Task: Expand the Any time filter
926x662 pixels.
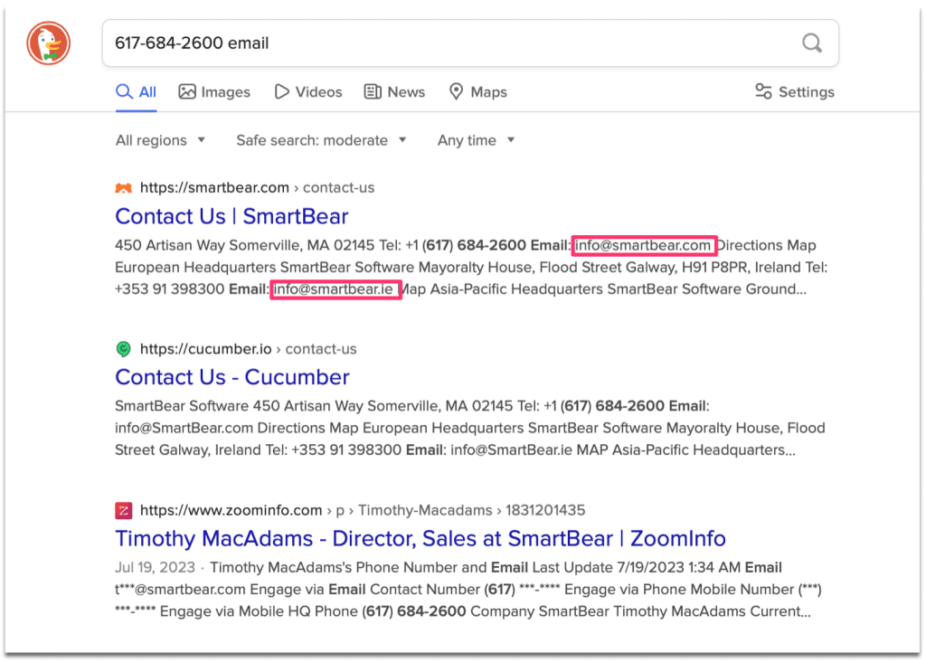Action: pyautogui.click(x=476, y=140)
